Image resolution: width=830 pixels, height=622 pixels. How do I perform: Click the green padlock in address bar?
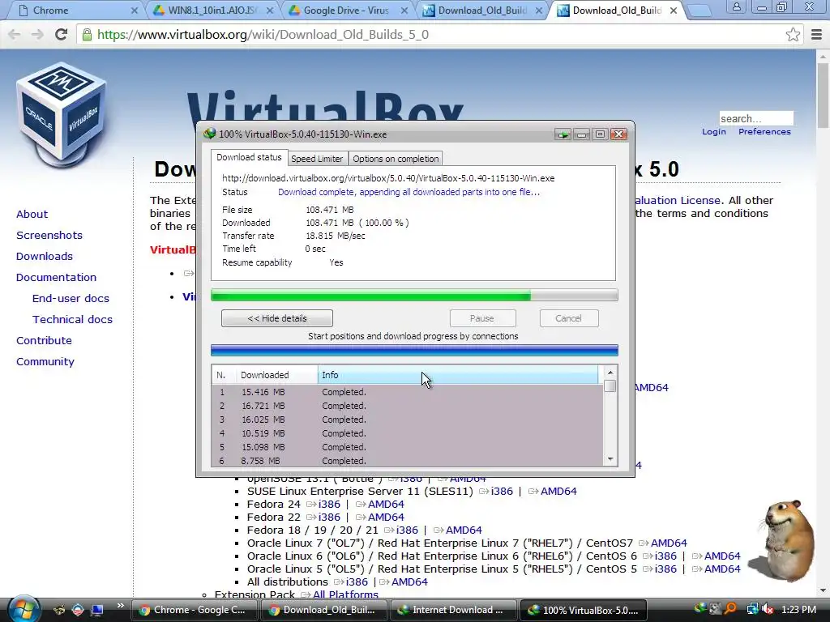pyautogui.click(x=87, y=34)
